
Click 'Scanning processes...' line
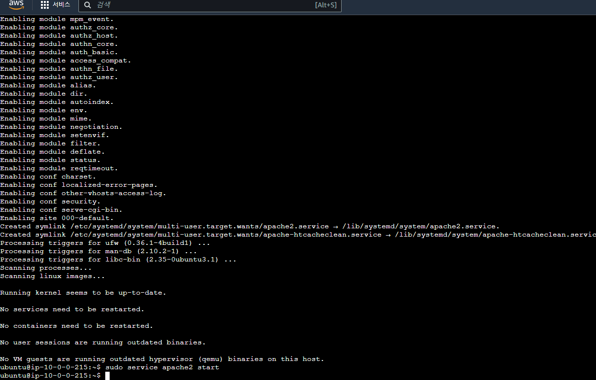[46, 268]
